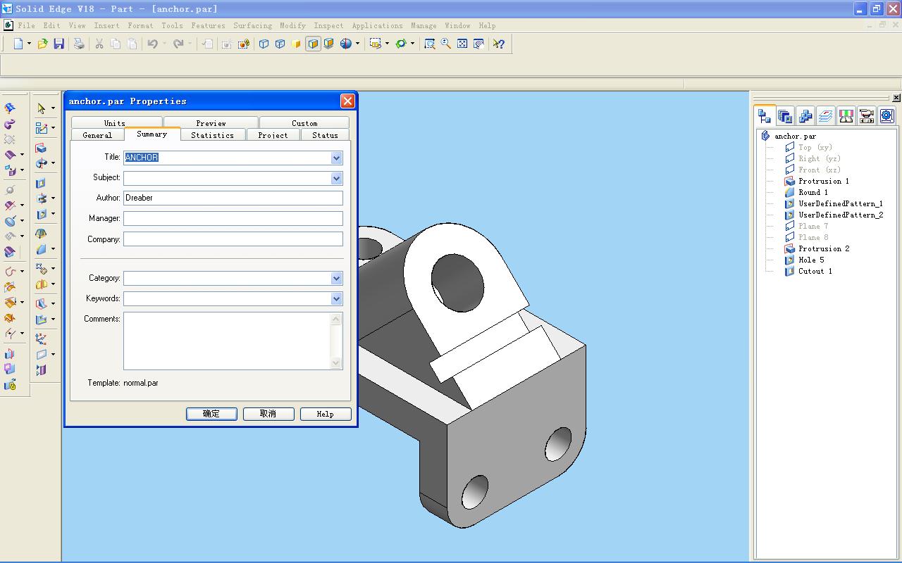This screenshot has height=563, width=902.
Task: Click the Help button in Properties dialog
Action: (325, 414)
